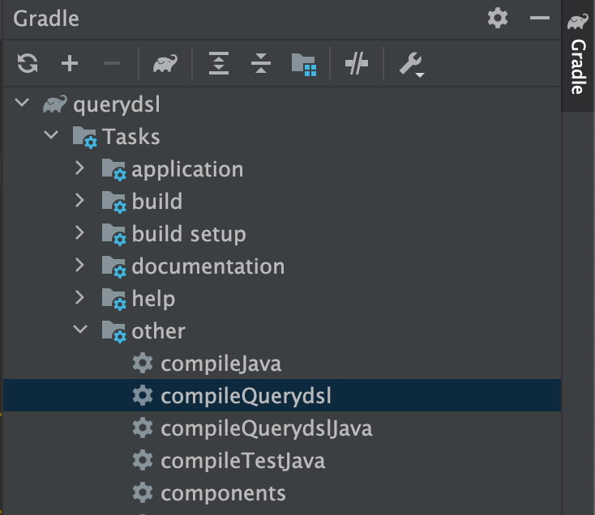Detach external project with minus icon
Viewport: 595px width, 515px height.
click(x=112, y=63)
